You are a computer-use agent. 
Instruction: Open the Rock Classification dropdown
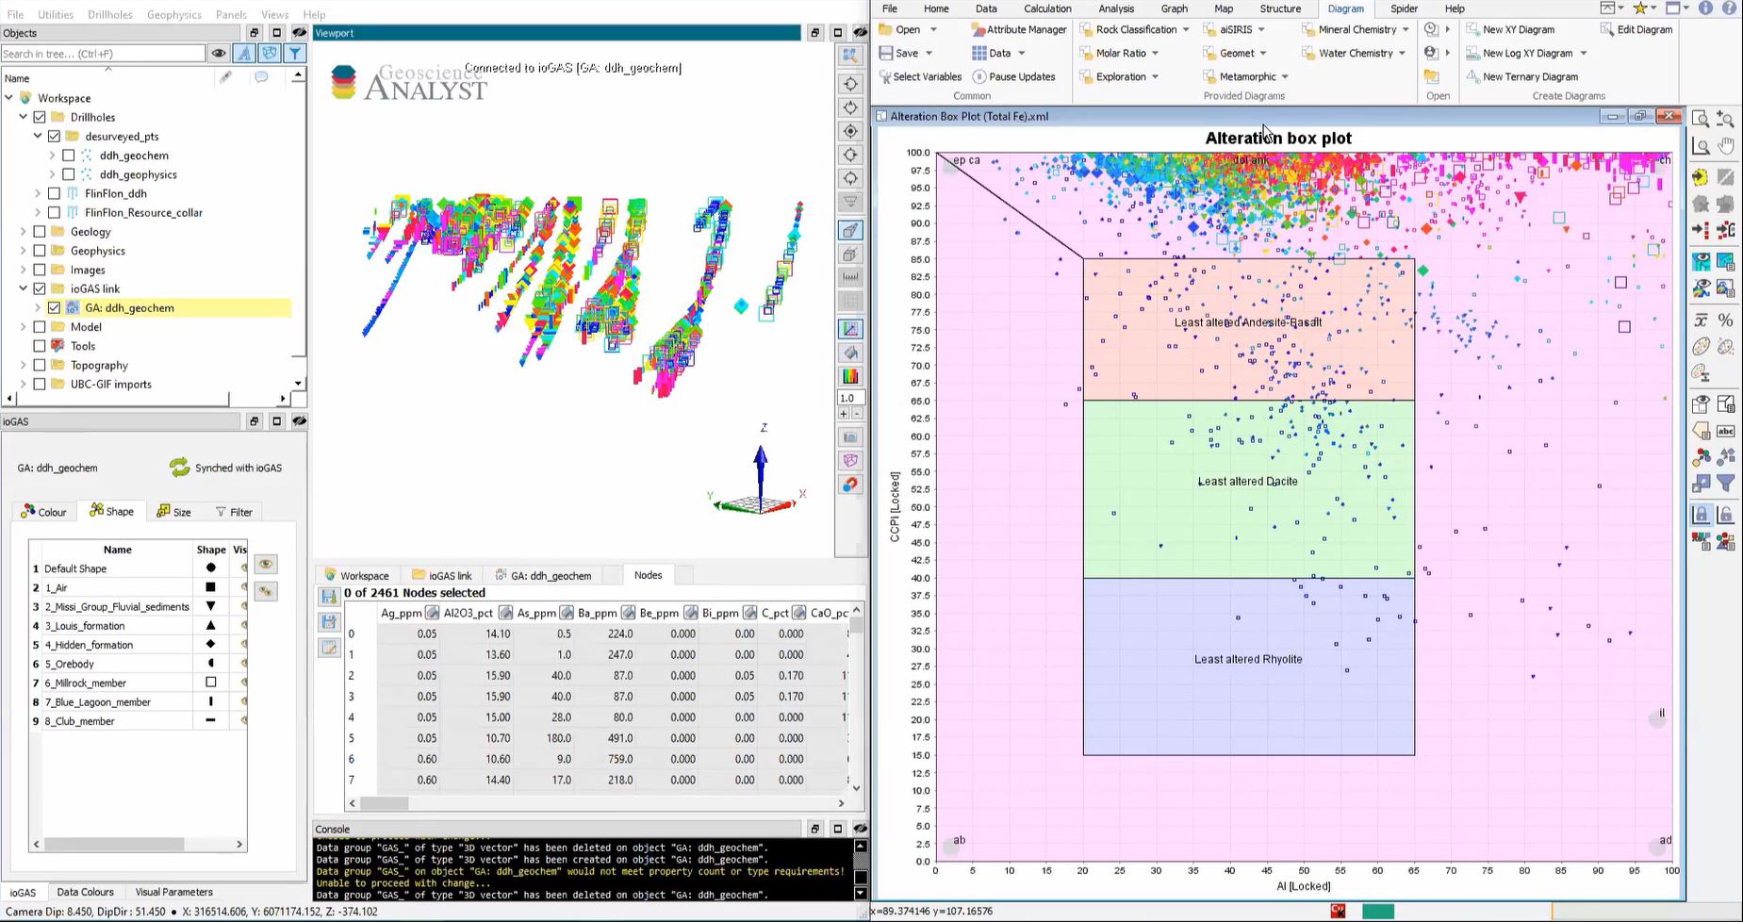[x=1185, y=29]
